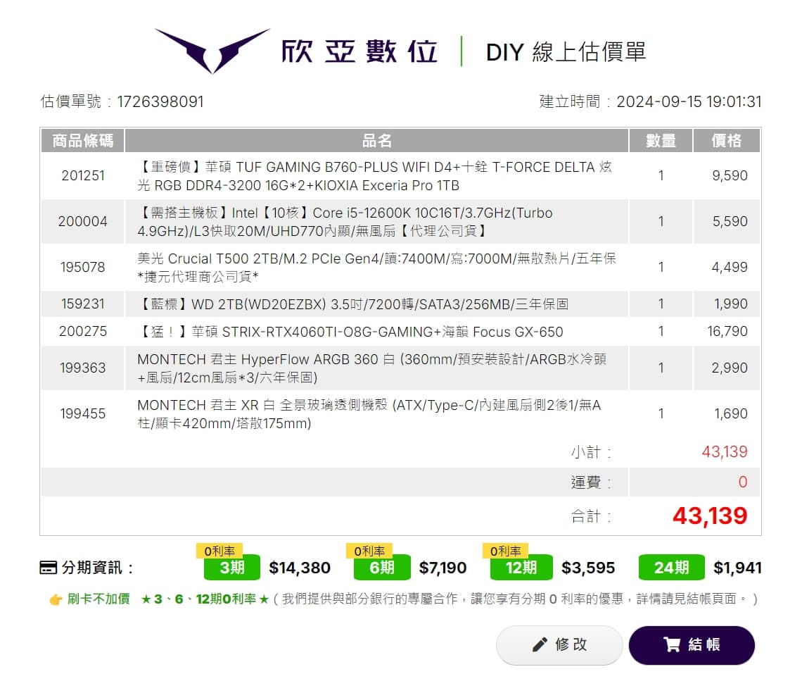802x693 pixels.
Task: Click the price 16,790
Action: pyautogui.click(x=727, y=332)
